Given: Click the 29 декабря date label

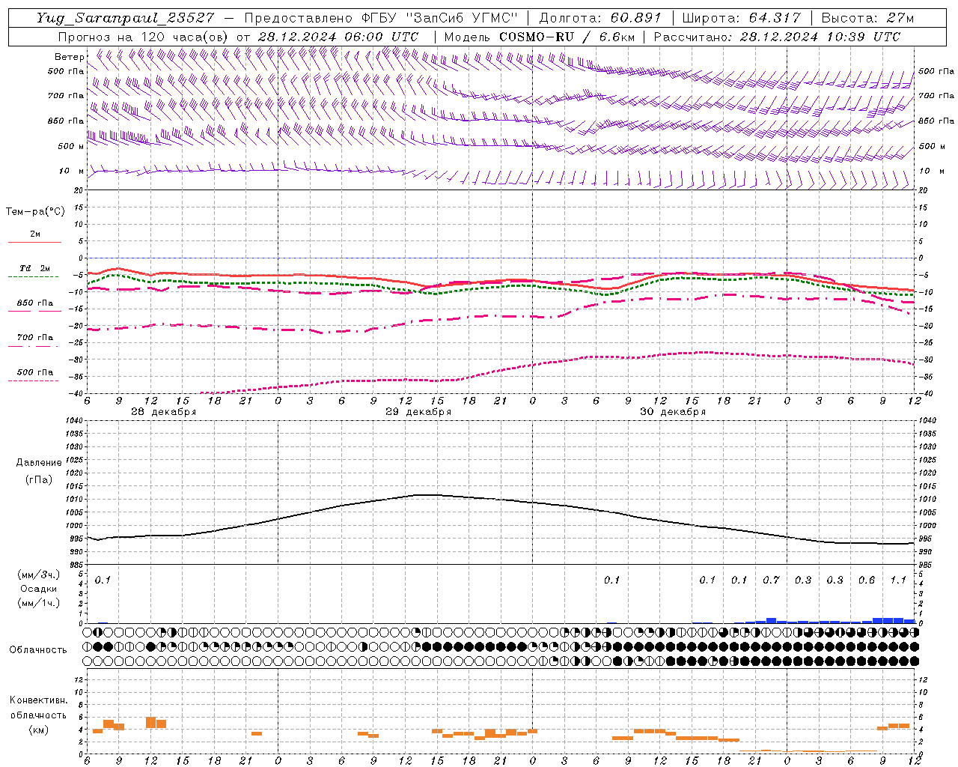Looking at the screenshot, I should point(418,412).
